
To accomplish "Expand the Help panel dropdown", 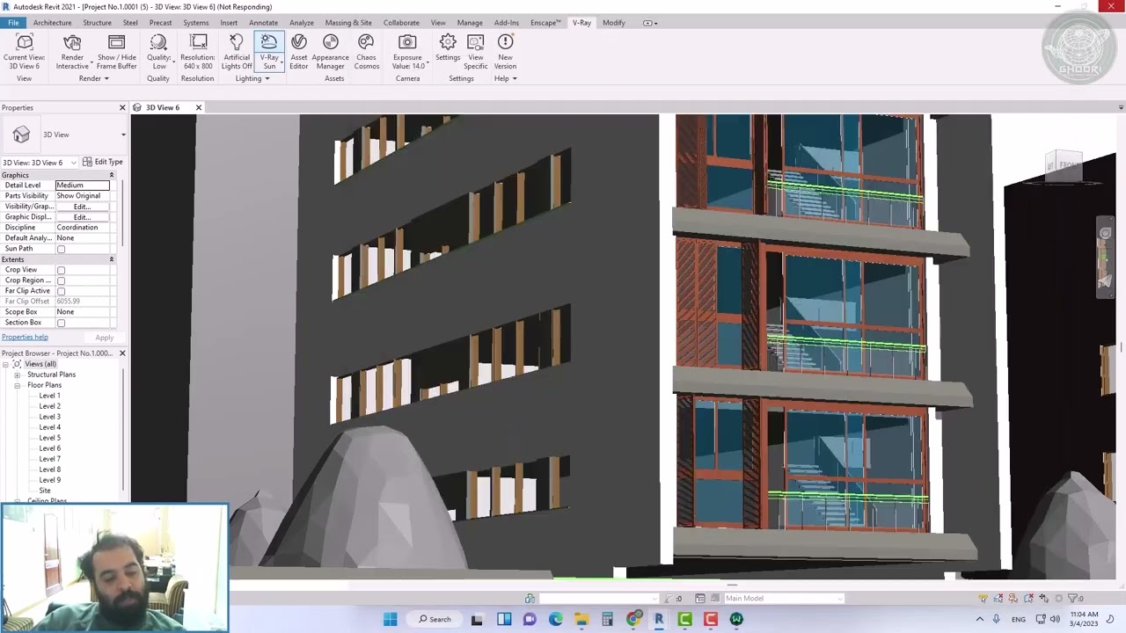I will (505, 79).
